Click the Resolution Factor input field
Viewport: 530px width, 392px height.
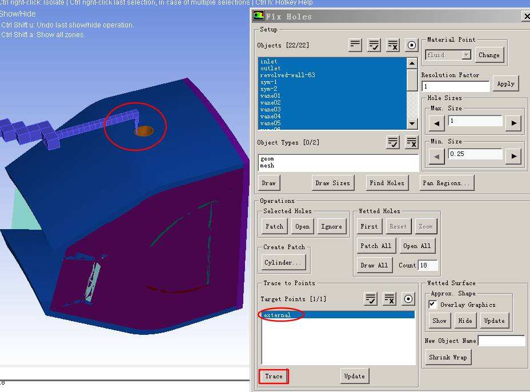[456, 86]
